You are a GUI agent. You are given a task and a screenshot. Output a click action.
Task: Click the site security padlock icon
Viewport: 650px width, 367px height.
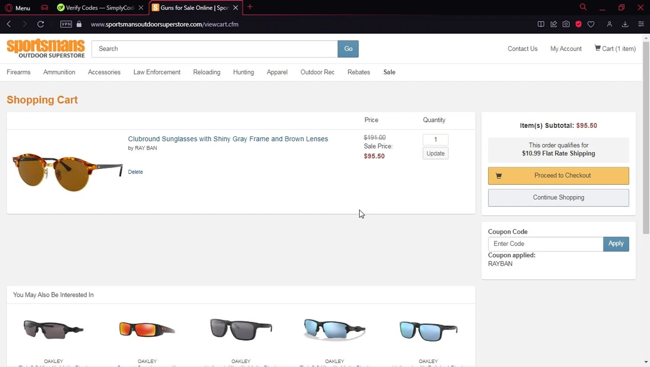[x=79, y=24]
